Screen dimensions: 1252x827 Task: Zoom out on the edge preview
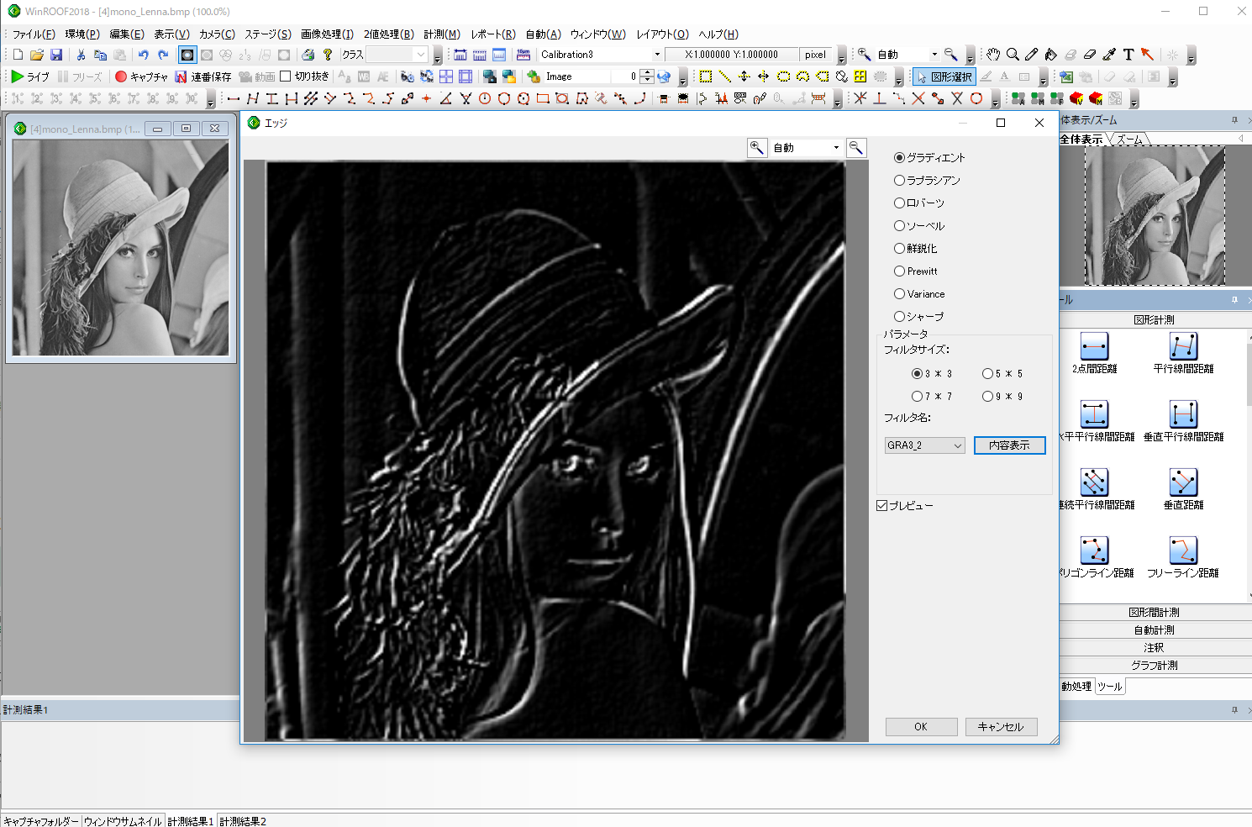point(856,148)
